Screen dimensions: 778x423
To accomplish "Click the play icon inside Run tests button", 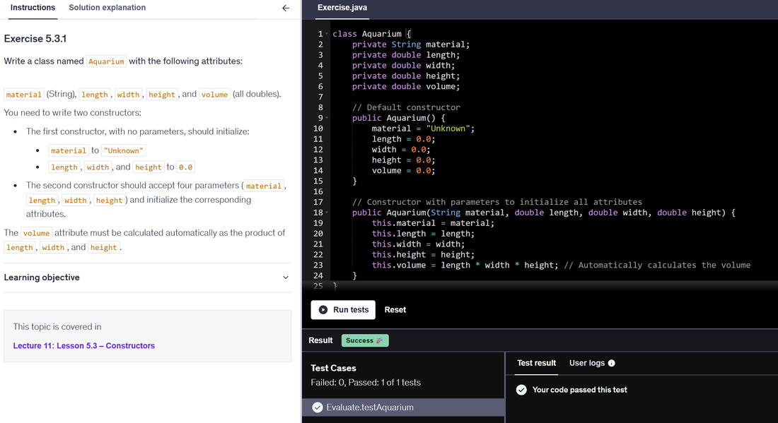I will point(324,309).
